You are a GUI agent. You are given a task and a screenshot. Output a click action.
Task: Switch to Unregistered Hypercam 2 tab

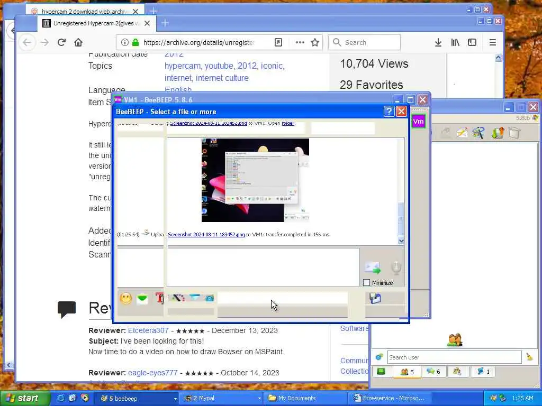tap(96, 23)
